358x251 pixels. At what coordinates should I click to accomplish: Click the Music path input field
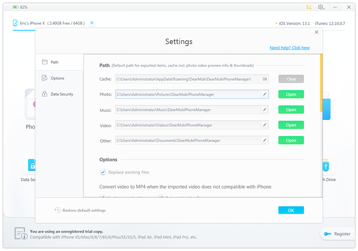(187, 110)
